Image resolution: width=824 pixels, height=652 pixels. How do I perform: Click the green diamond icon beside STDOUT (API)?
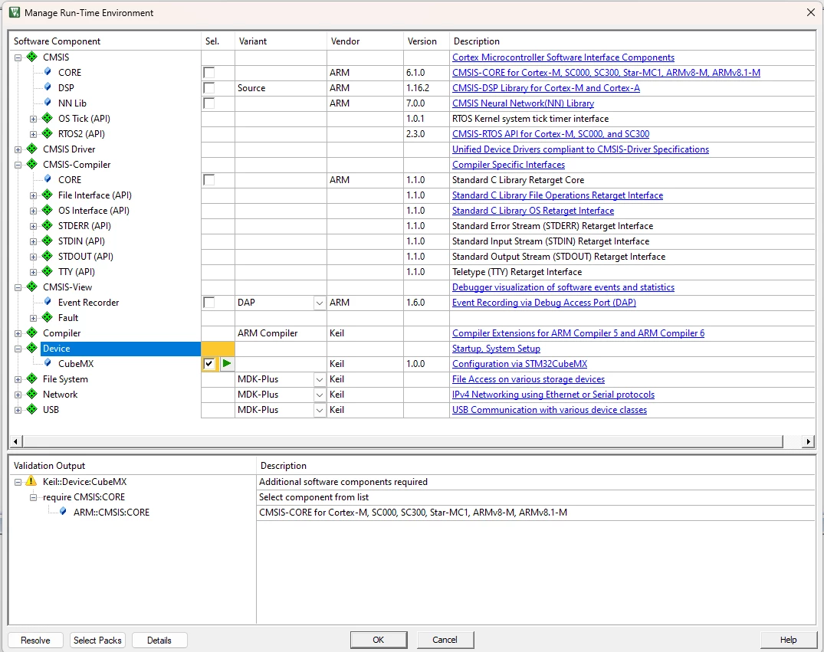(x=48, y=256)
